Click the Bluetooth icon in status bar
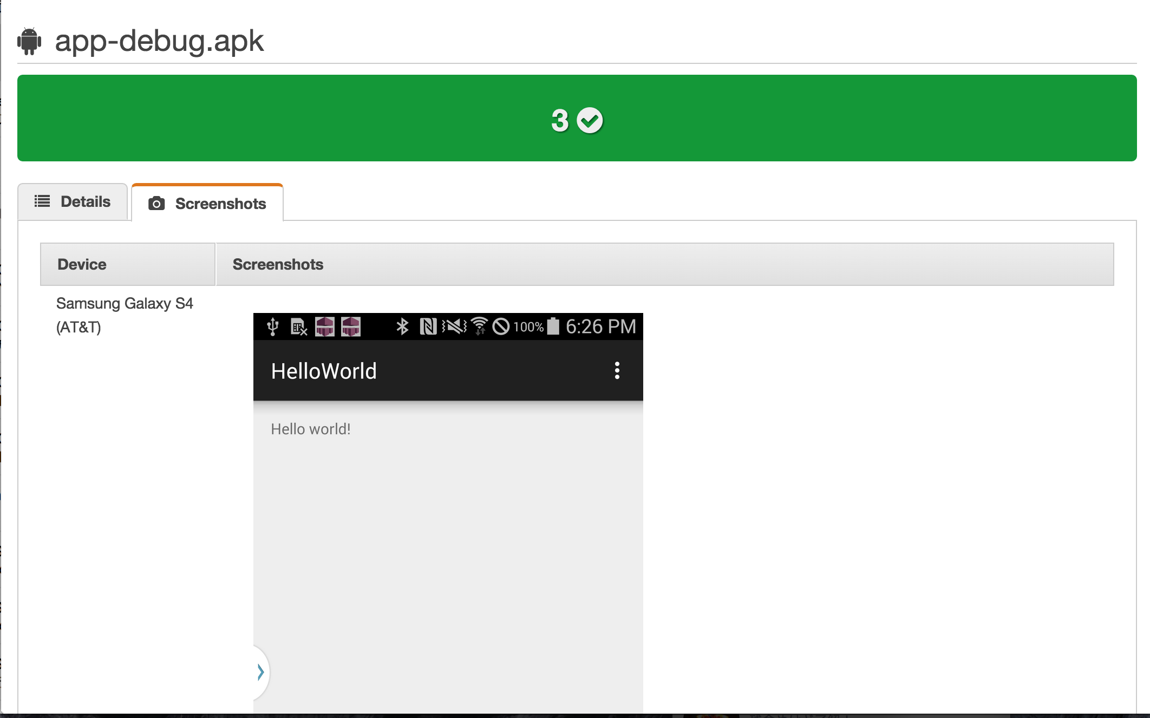Screen dimensions: 1150x718 [x=402, y=327]
